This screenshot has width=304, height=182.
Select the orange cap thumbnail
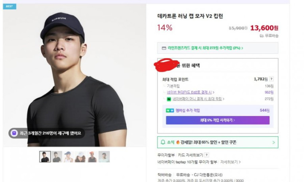(92, 156)
